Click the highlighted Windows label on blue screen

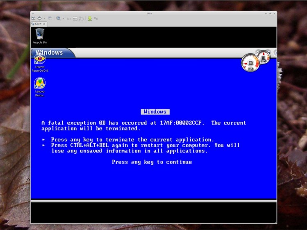click(x=155, y=112)
